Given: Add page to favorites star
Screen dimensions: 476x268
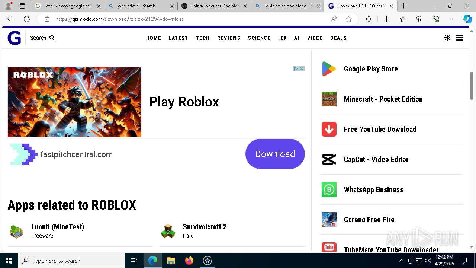Looking at the screenshot, I should pos(349,19).
